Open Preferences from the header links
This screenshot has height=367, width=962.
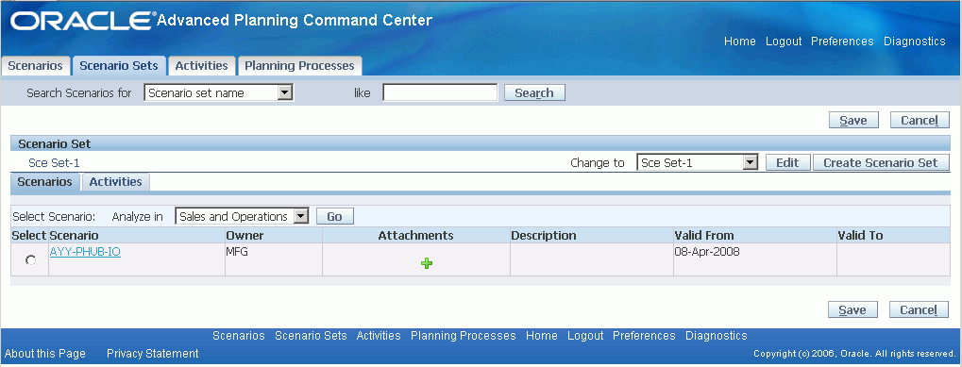coord(842,42)
